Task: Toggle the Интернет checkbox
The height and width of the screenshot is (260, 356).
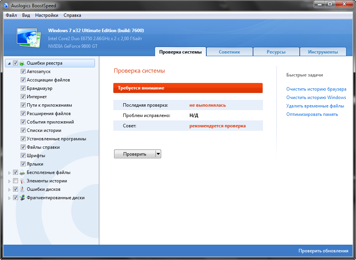Action: click(x=23, y=97)
